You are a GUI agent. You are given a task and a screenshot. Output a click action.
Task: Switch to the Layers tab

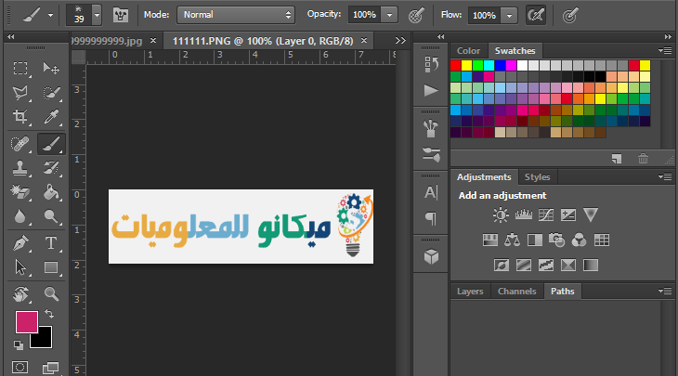(x=470, y=292)
